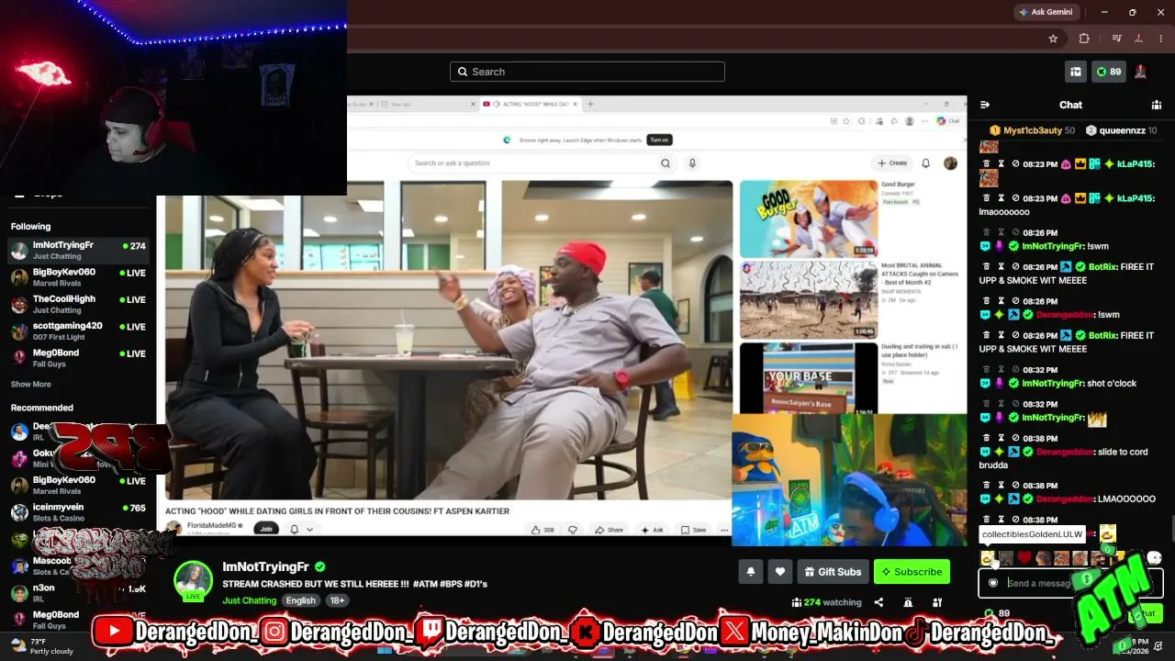Share the stream with the share icon
The height and width of the screenshot is (661, 1175).
[x=878, y=602]
